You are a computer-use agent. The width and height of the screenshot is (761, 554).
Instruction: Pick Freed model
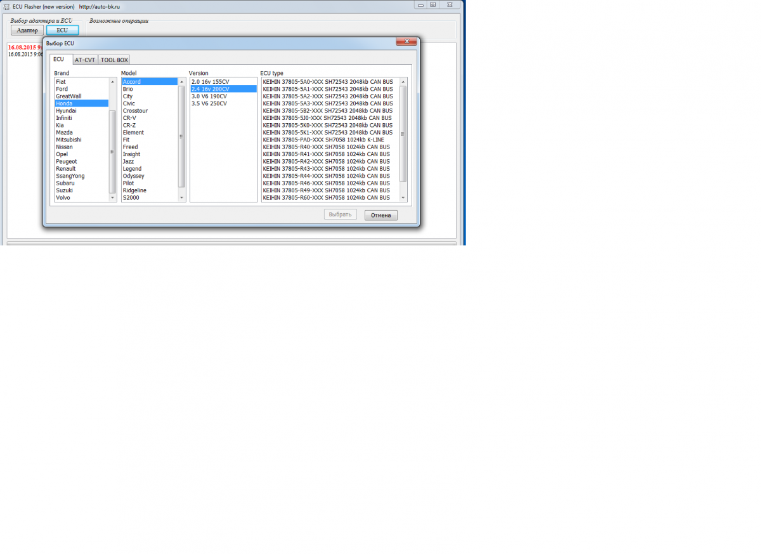tap(150, 147)
